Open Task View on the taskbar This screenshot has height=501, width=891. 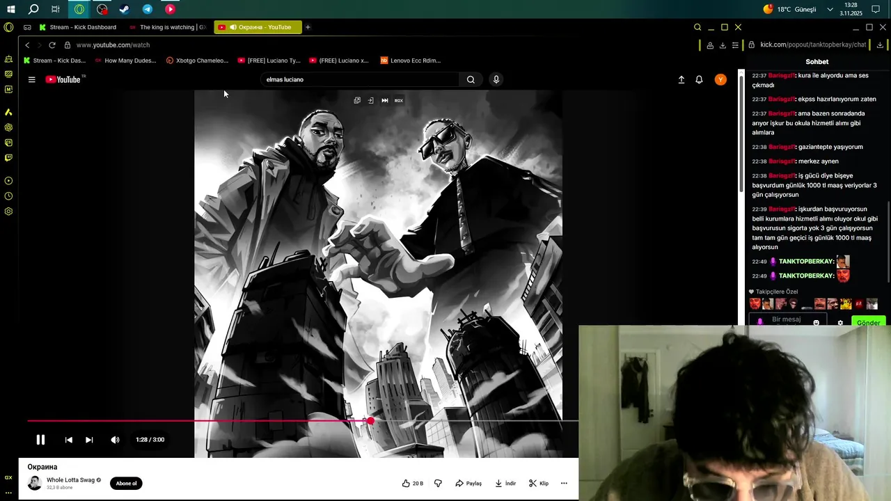coord(56,10)
